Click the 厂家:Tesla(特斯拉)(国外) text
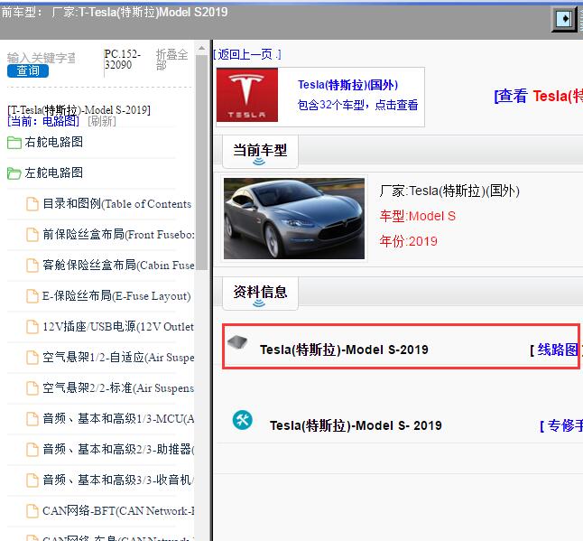 (x=449, y=191)
